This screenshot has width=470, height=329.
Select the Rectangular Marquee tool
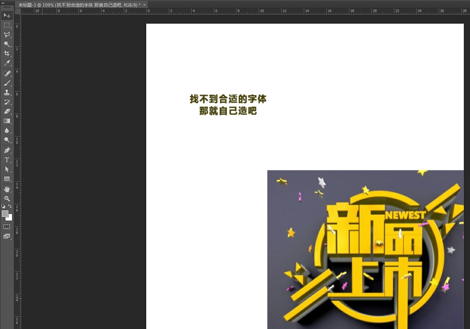[7, 25]
